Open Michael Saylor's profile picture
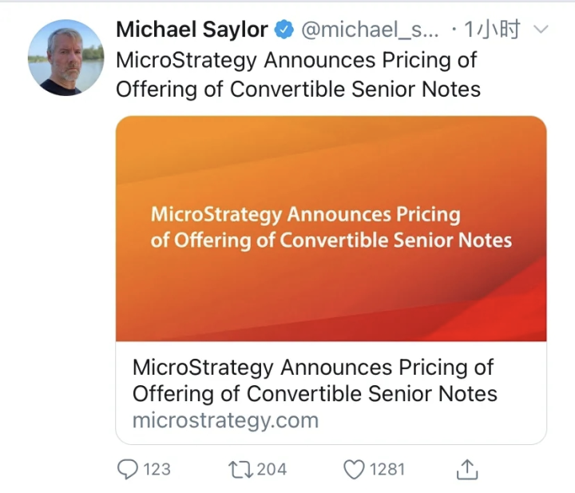The height and width of the screenshot is (493, 575). tap(65, 58)
